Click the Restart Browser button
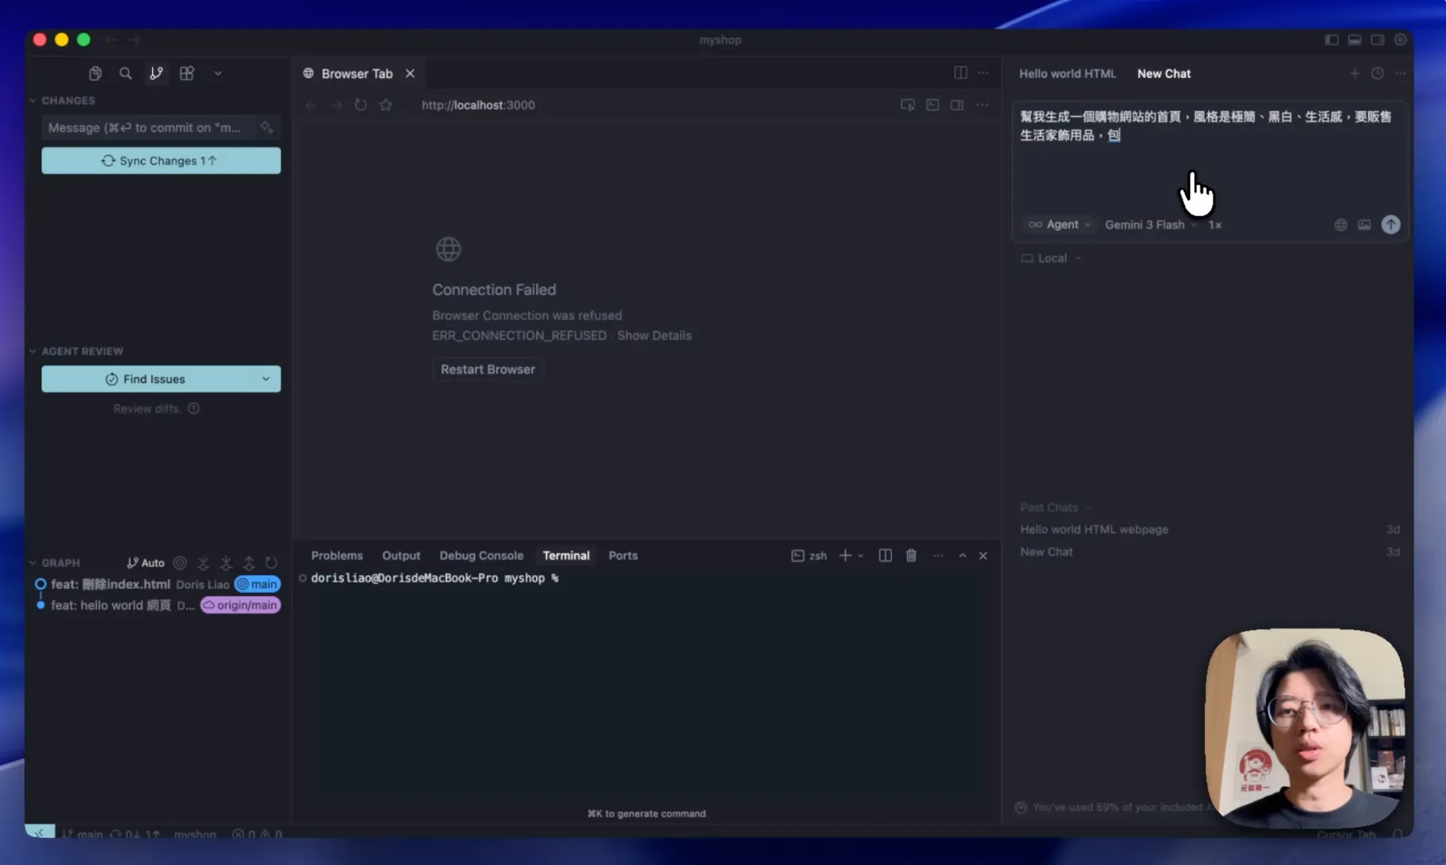The image size is (1446, 865). tap(487, 369)
